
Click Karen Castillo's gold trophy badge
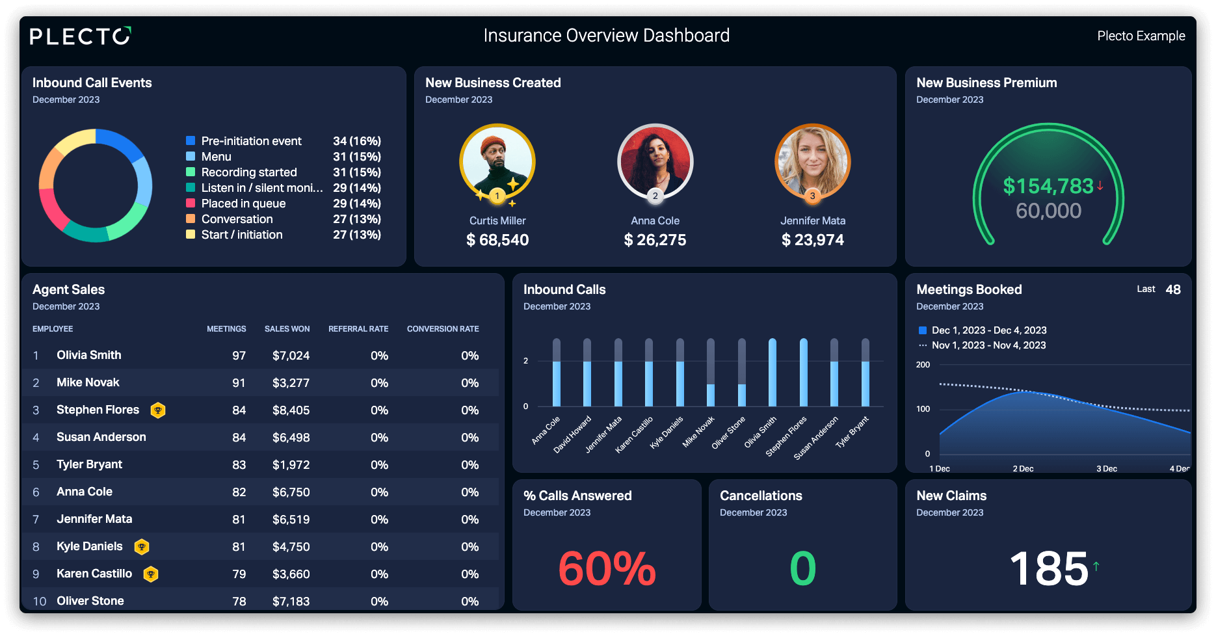151,574
